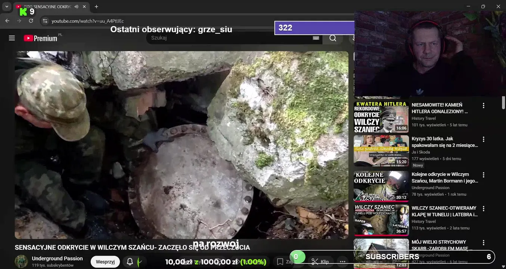This screenshot has height=269, width=506.
Task: Click the video title SENSACYJNE ODKRYCIE heading
Action: (132, 247)
